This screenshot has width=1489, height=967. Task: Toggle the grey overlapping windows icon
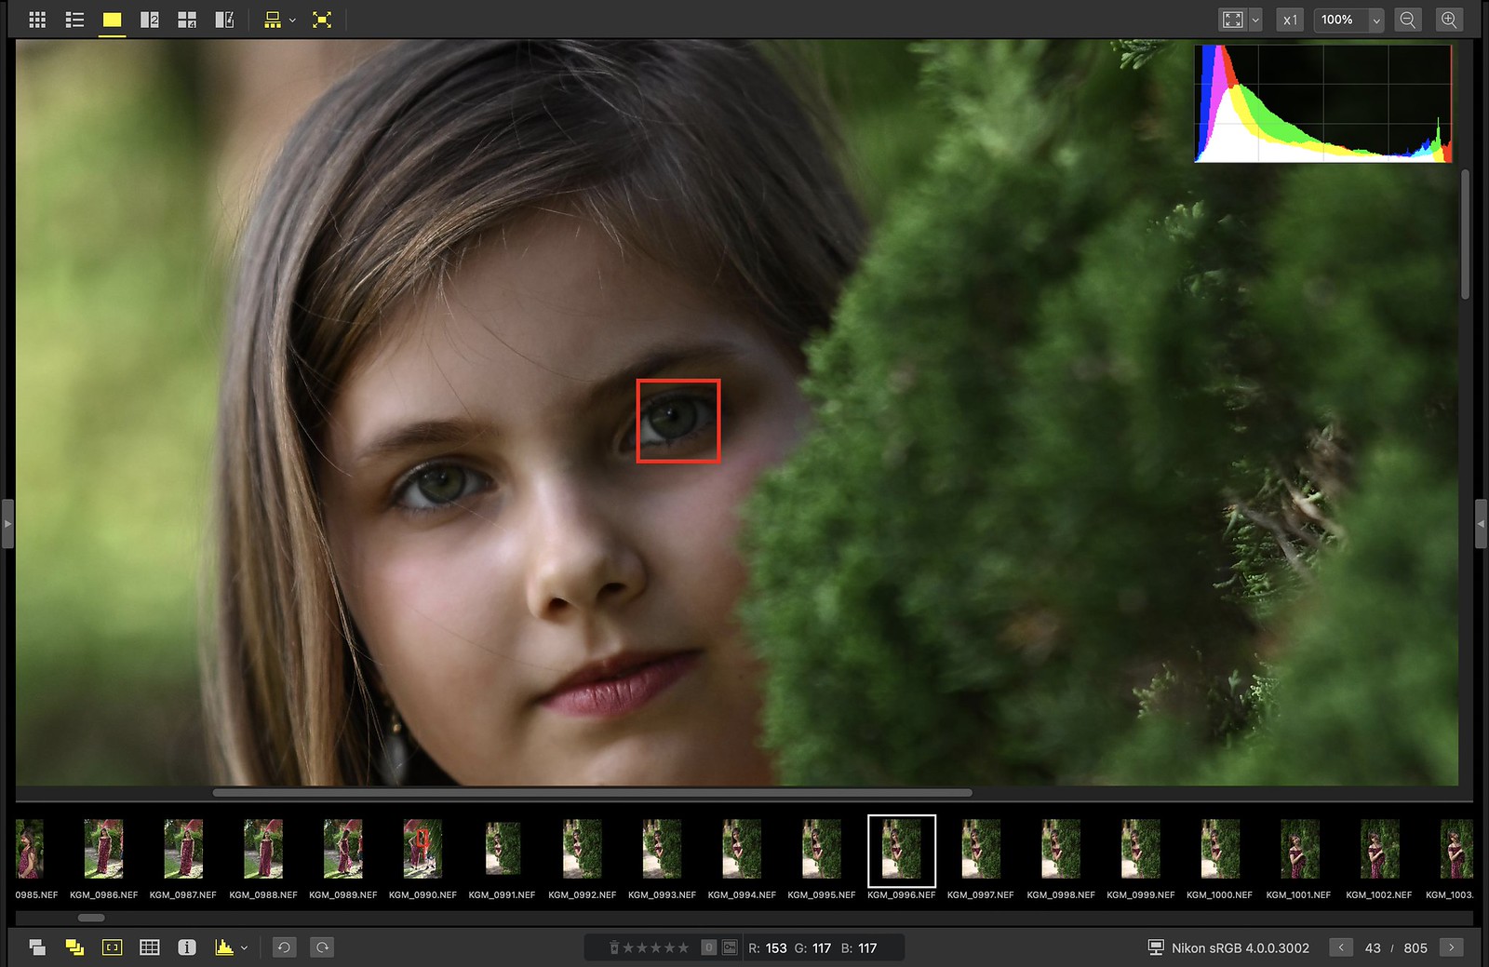tap(37, 947)
